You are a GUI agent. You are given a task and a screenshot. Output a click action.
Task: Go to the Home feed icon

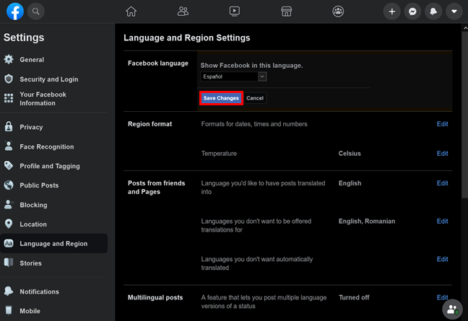[131, 12]
